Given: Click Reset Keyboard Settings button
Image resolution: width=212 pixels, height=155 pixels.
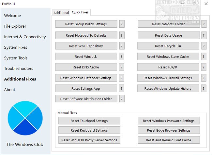Looking at the screenshot, I should pos(89,130).
